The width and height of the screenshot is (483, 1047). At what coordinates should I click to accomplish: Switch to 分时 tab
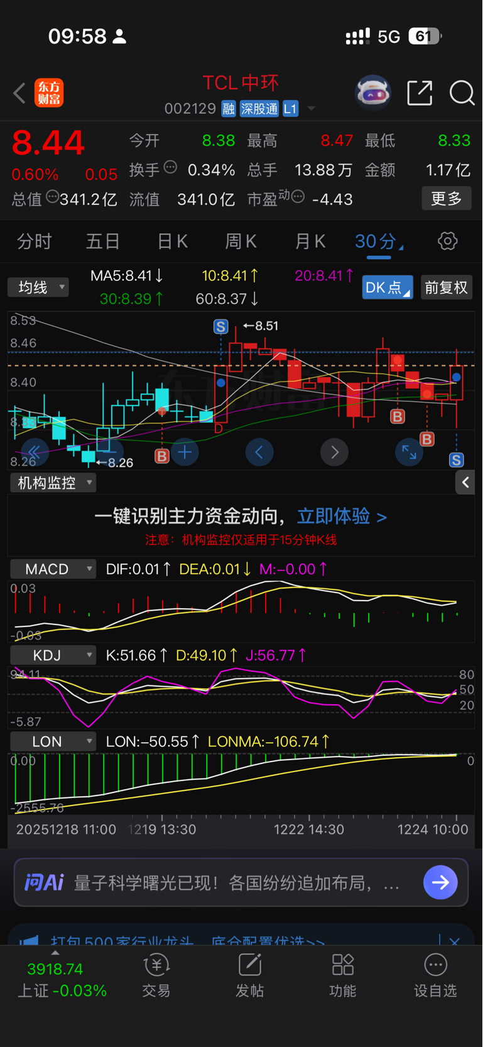(x=35, y=241)
